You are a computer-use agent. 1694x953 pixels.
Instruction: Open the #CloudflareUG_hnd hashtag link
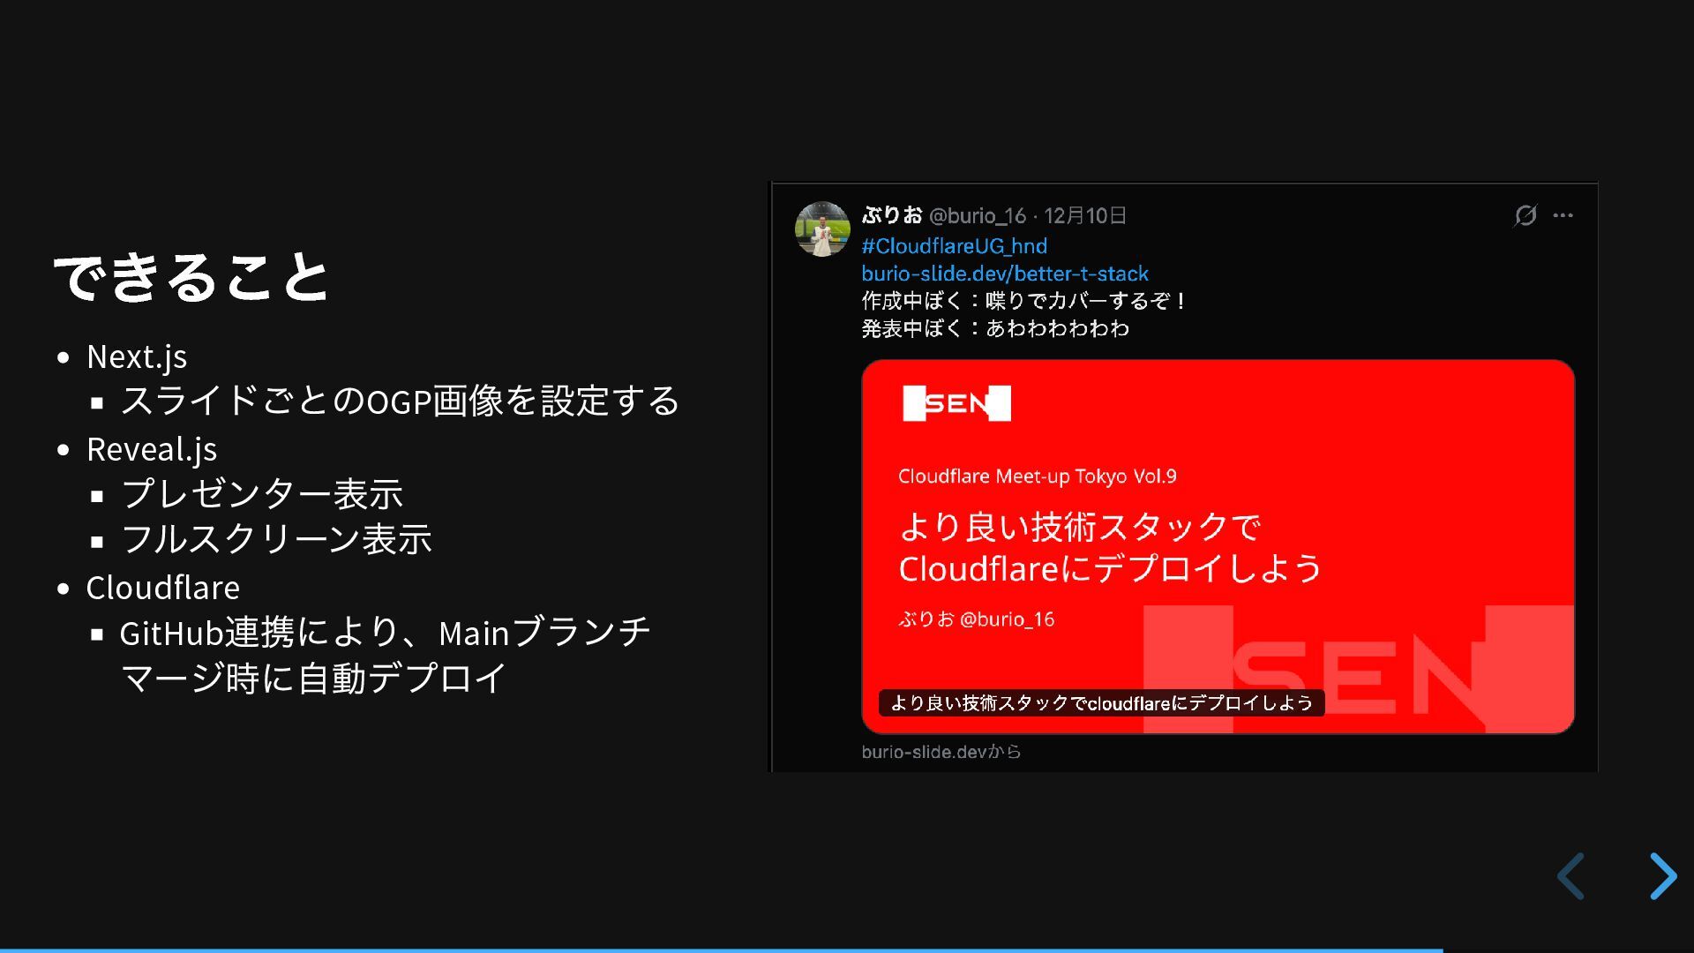[955, 245]
